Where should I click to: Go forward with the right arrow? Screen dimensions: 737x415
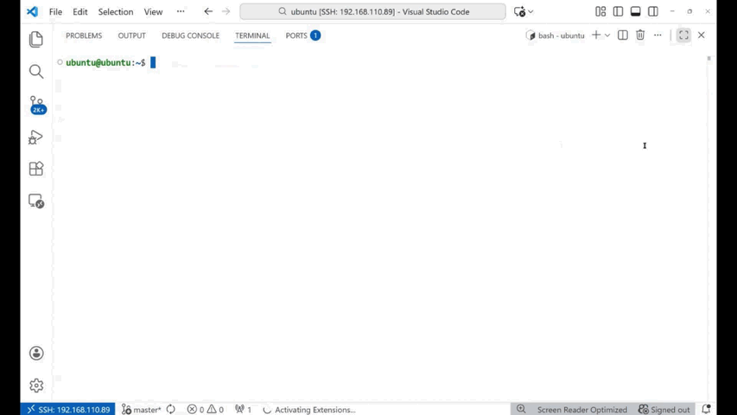click(226, 12)
